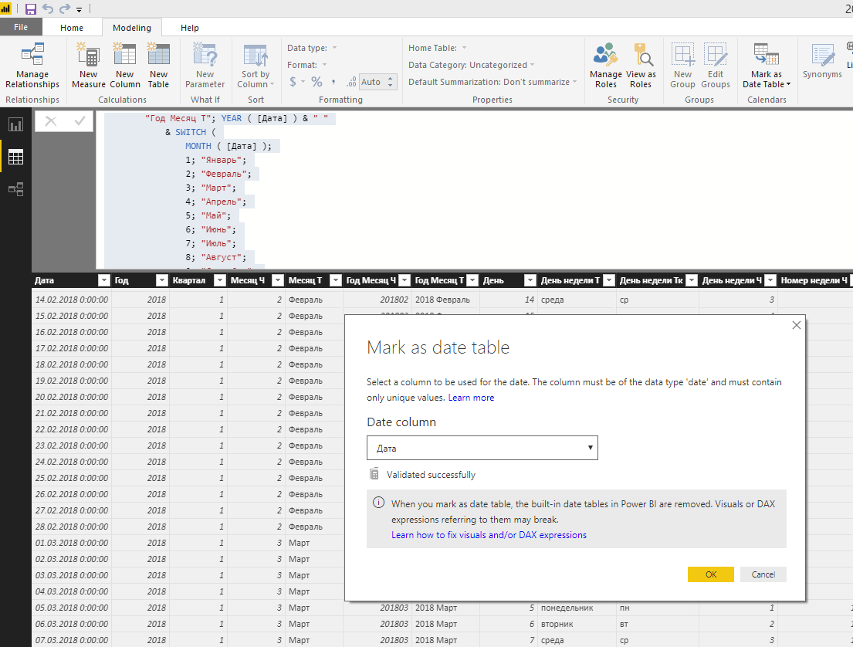Click Learn how to fix visuals link
853x647 pixels.
489,535
